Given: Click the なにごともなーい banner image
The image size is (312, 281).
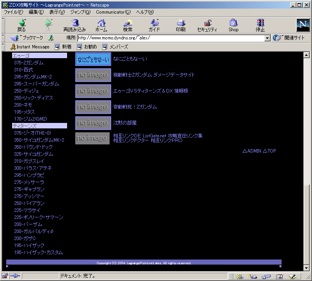Looking at the screenshot, I should [93, 59].
